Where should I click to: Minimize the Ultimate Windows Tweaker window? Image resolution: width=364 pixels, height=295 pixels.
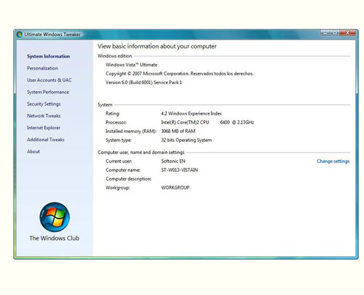pyautogui.click(x=325, y=33)
